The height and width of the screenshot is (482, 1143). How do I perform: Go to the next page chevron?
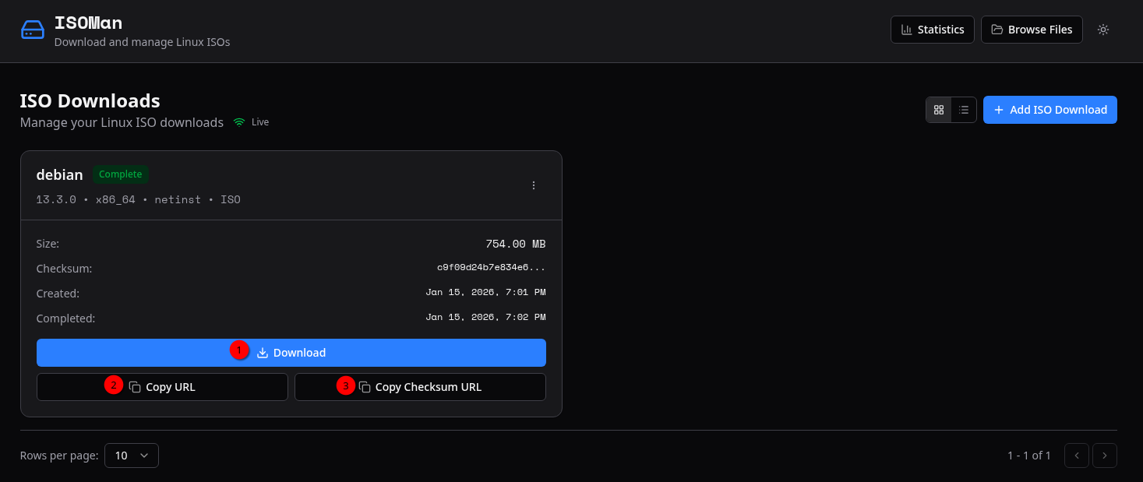point(1105,456)
